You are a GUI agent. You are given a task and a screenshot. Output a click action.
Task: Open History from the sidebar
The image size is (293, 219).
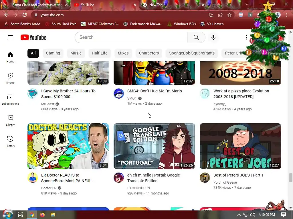10,141
